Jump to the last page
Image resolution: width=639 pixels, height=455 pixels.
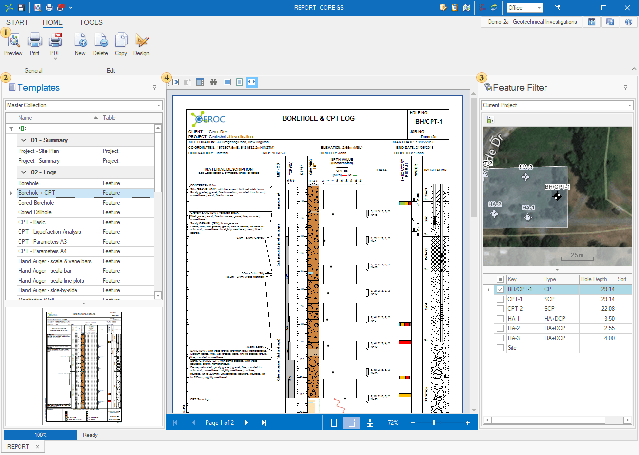pos(264,423)
